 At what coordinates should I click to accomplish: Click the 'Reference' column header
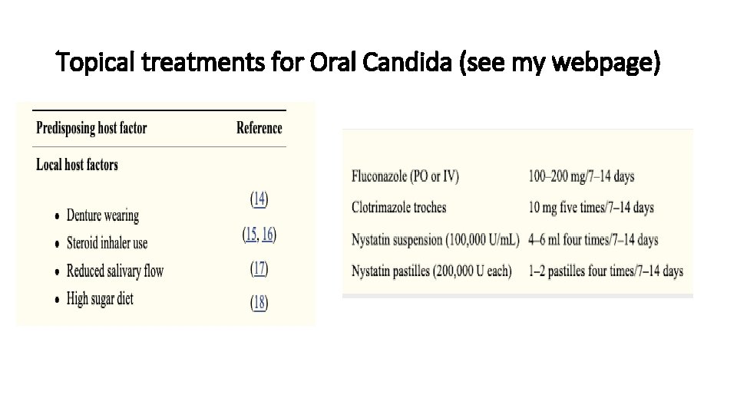pos(259,128)
